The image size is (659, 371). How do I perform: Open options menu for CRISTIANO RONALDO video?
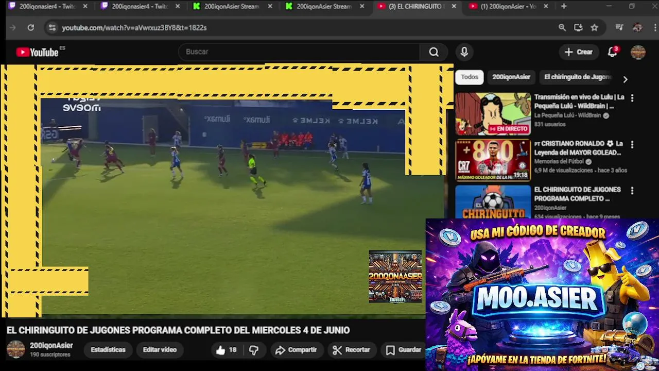(632, 144)
